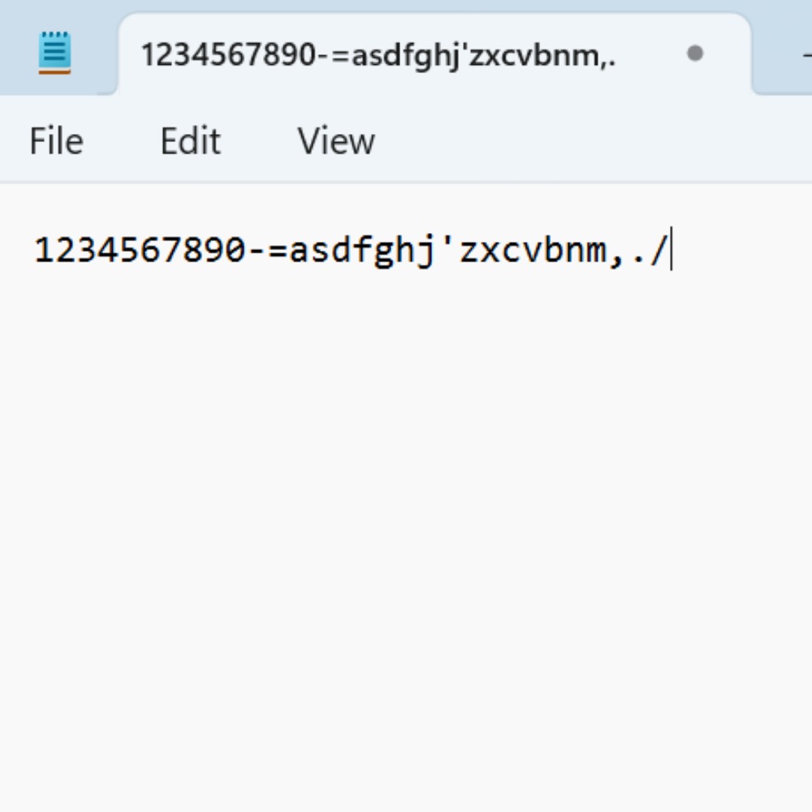Click inside the asdfghj letters in editor

coord(362,251)
